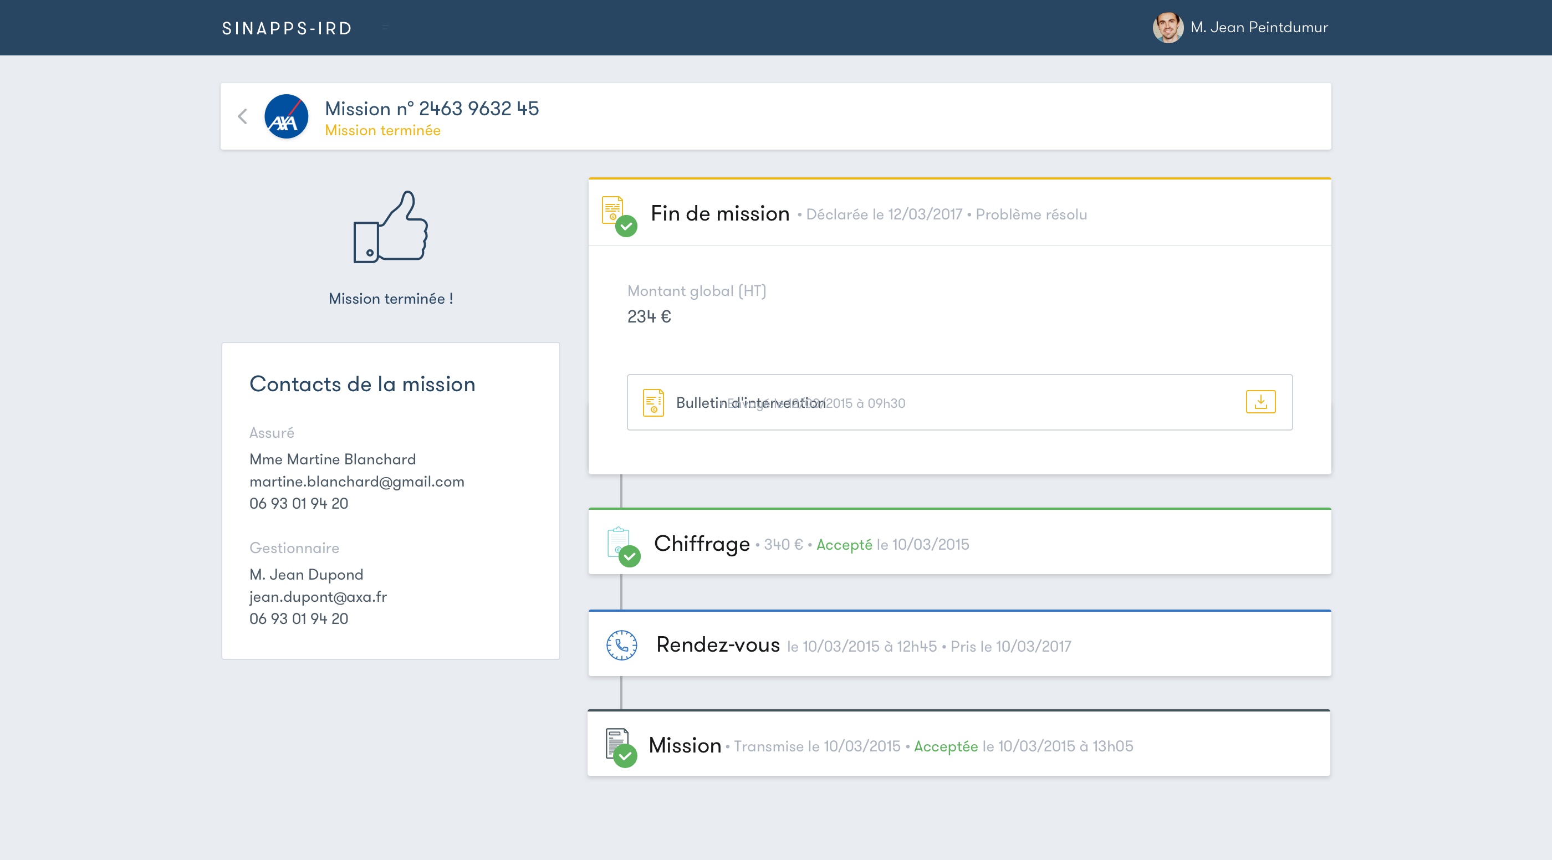Image resolution: width=1552 pixels, height=860 pixels.
Task: Click Pris le 10/03/2017 in Rendez-vous
Action: tap(1011, 646)
